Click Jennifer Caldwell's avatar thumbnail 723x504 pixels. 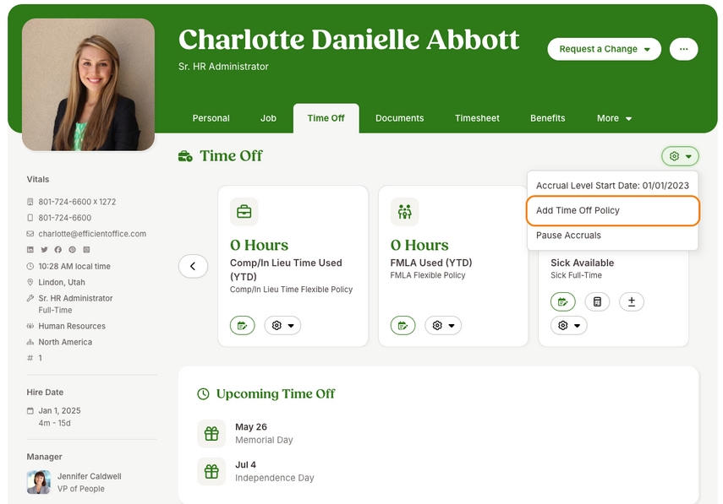tap(39, 482)
